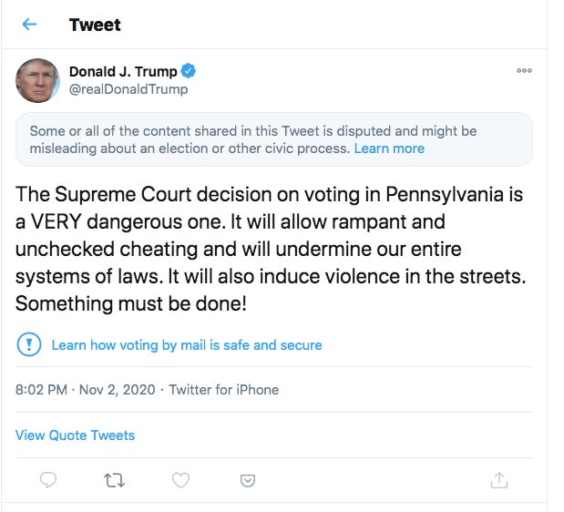Go back using the left arrow
Image resolution: width=564 pixels, height=512 pixels.
[29, 25]
